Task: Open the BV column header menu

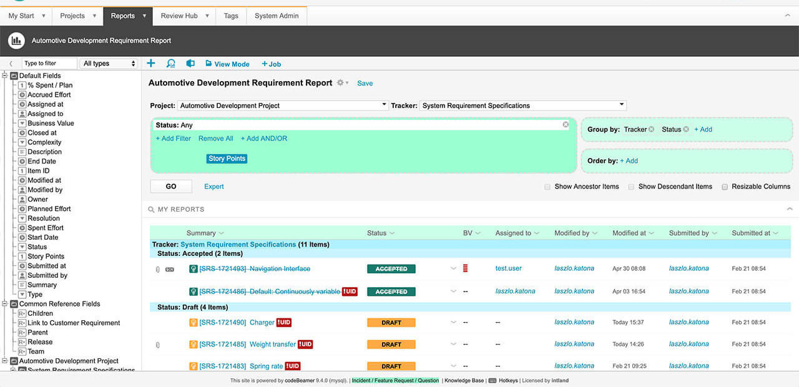Action: [478, 233]
